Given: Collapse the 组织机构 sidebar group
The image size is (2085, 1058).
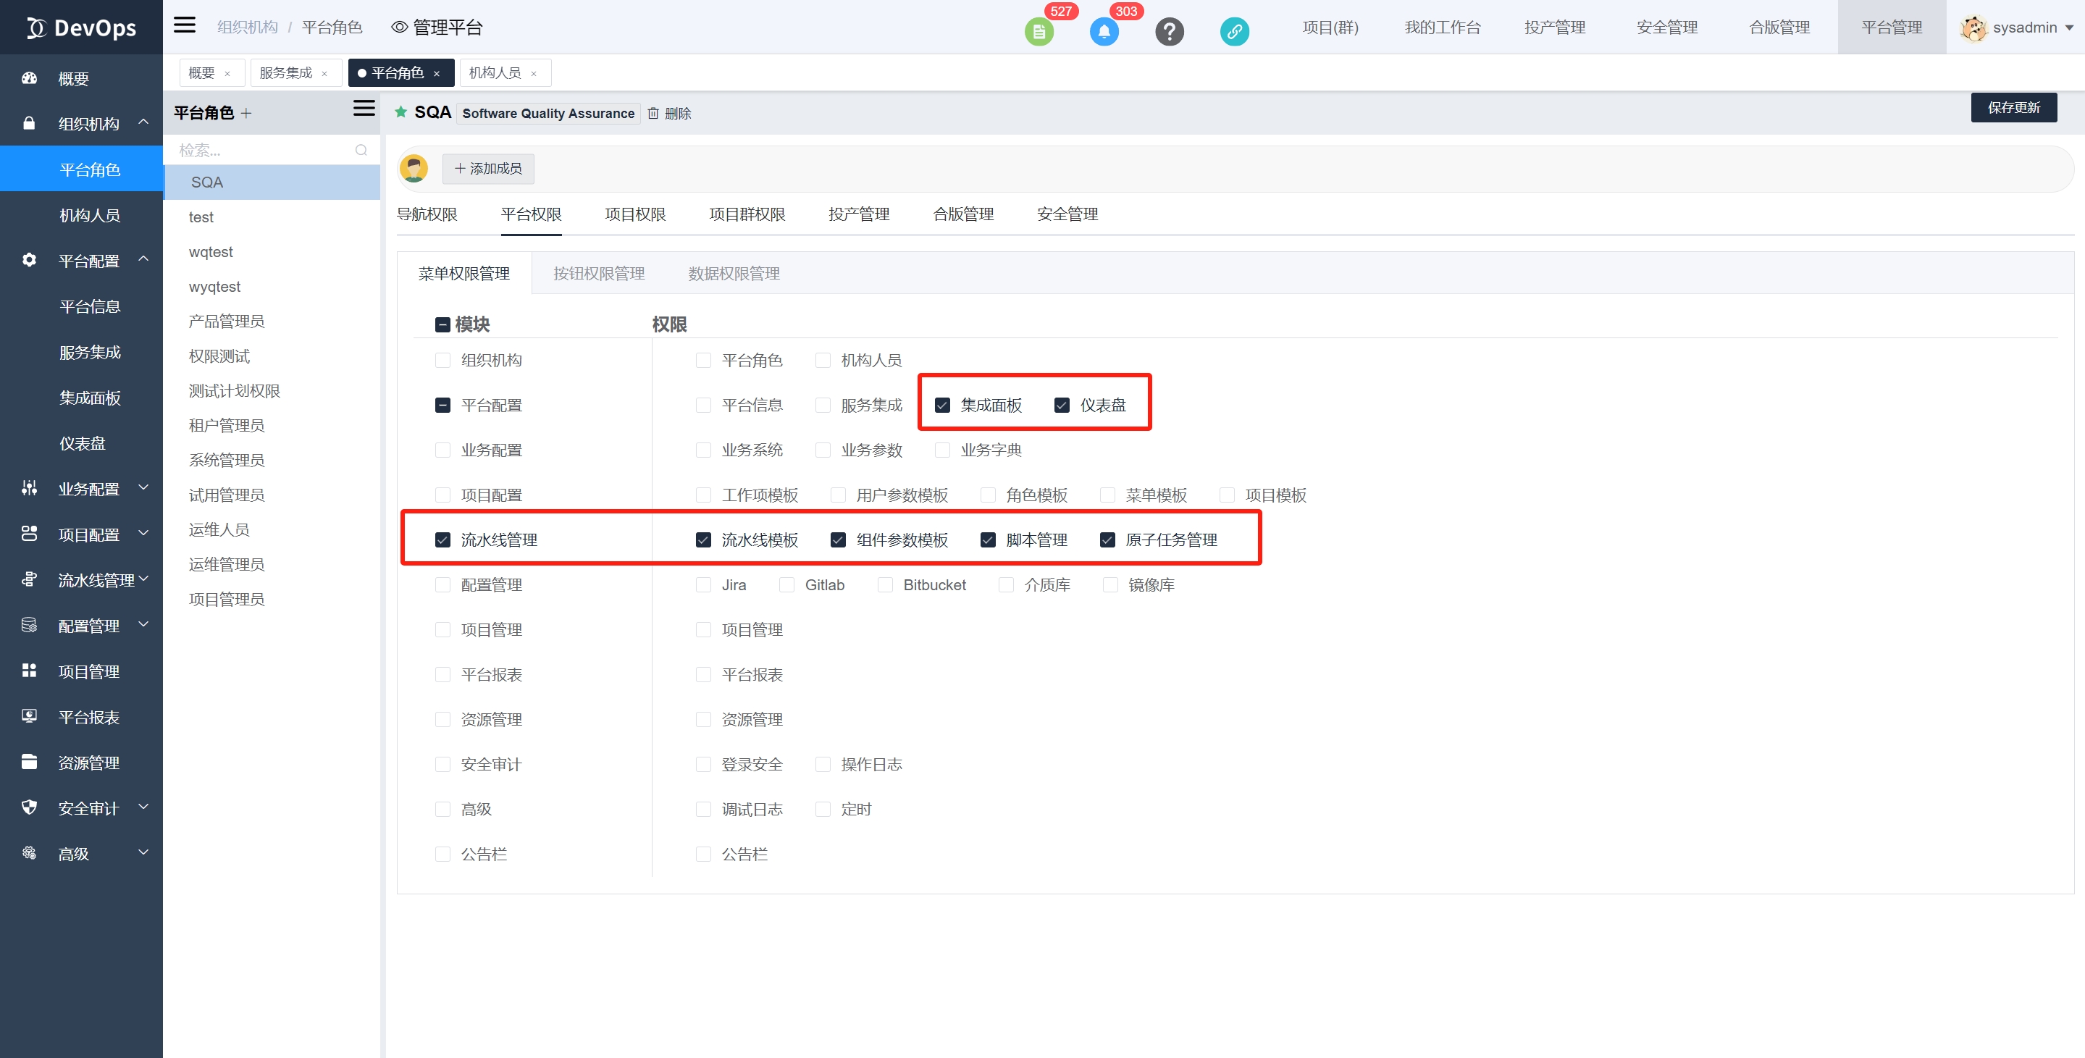Looking at the screenshot, I should point(88,124).
